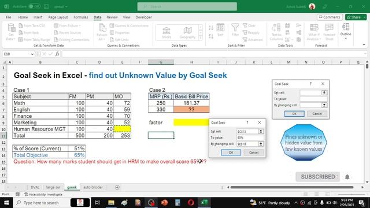
Task: Launch Text to Columns wizard
Action: coord(276,32)
